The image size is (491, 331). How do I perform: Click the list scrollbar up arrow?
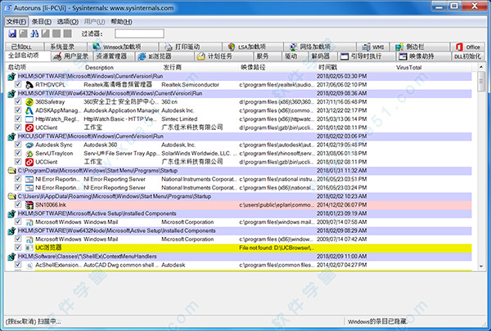pos(481,67)
